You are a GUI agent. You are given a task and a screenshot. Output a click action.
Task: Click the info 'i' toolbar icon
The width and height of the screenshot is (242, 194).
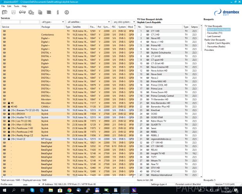coord(58,12)
